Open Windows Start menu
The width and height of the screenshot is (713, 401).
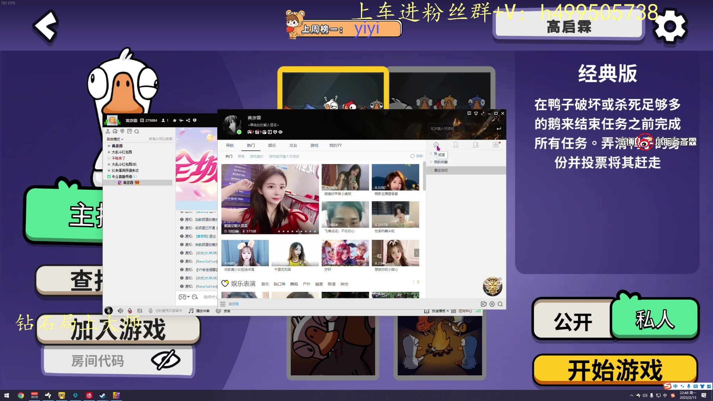tap(6, 395)
